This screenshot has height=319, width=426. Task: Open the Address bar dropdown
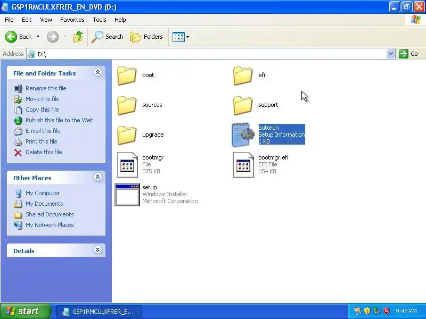(x=390, y=54)
